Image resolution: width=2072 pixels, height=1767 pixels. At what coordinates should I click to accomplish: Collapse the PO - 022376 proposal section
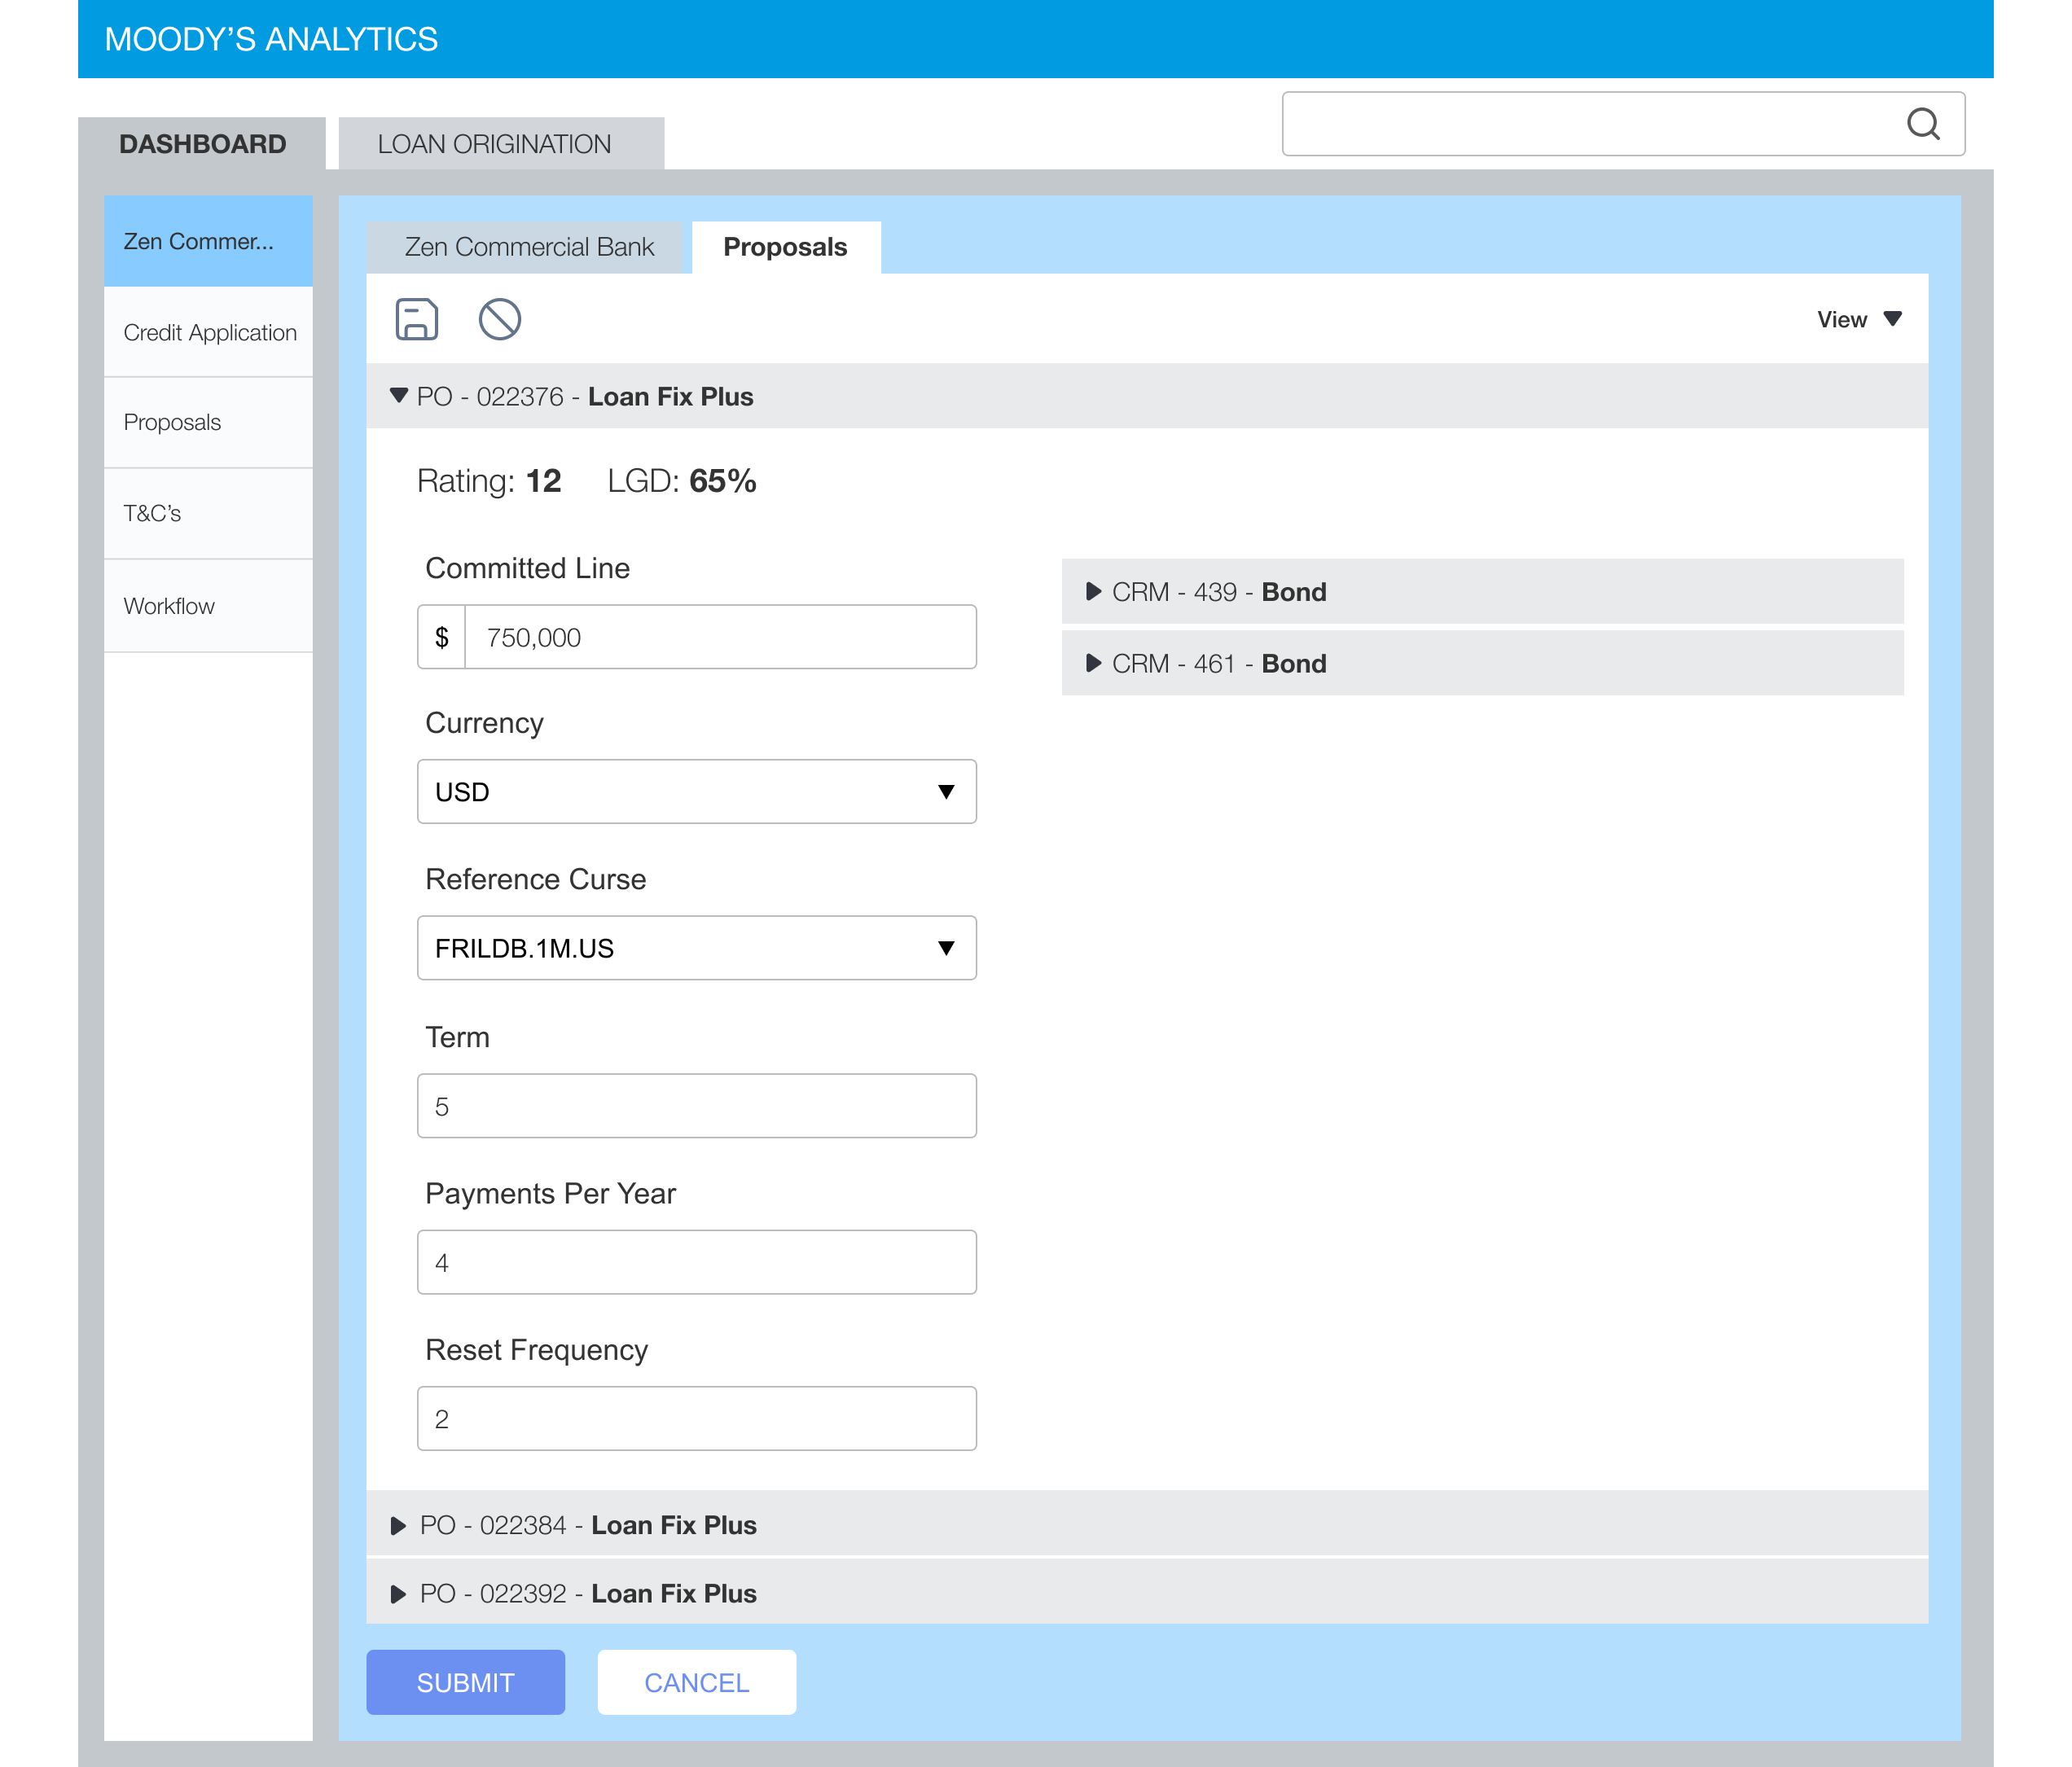[x=399, y=396]
